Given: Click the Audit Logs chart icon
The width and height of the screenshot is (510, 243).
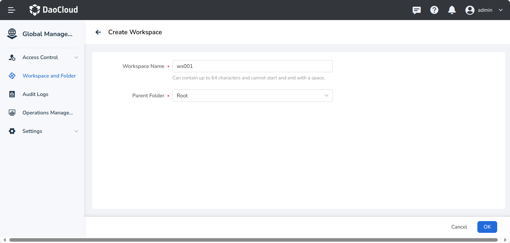Looking at the screenshot, I should point(12,94).
